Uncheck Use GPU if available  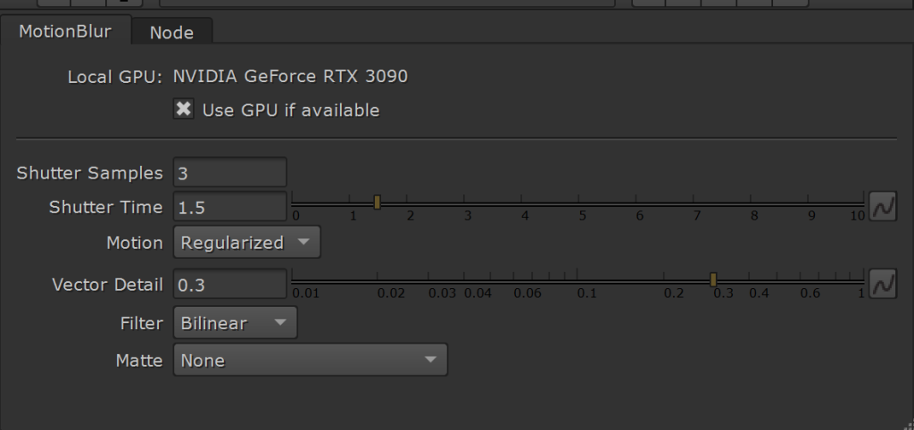coord(184,109)
